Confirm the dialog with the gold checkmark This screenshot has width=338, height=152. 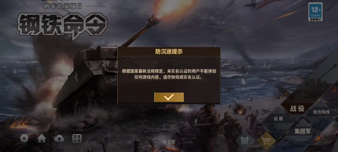(169, 97)
